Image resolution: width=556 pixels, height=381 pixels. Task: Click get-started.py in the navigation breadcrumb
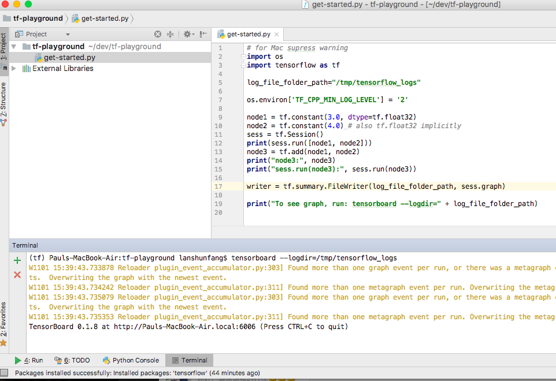(x=105, y=18)
